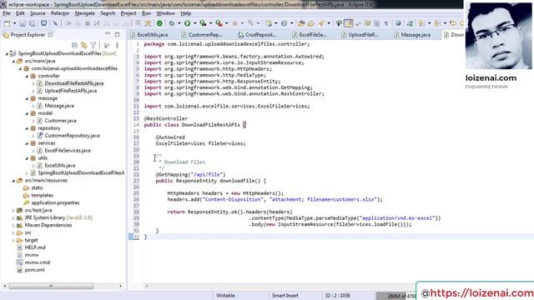Image resolution: width=534 pixels, height=300 pixels.
Task: Click the Open Task folder icon
Action: 310,23
